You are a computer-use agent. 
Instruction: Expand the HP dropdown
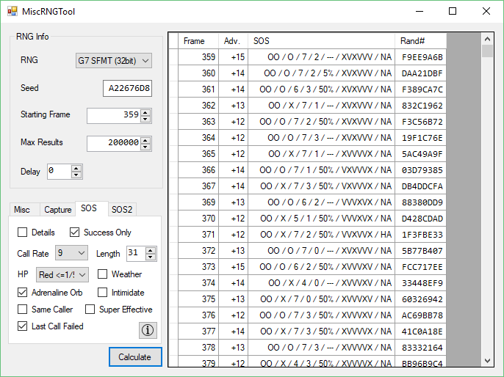(62, 274)
